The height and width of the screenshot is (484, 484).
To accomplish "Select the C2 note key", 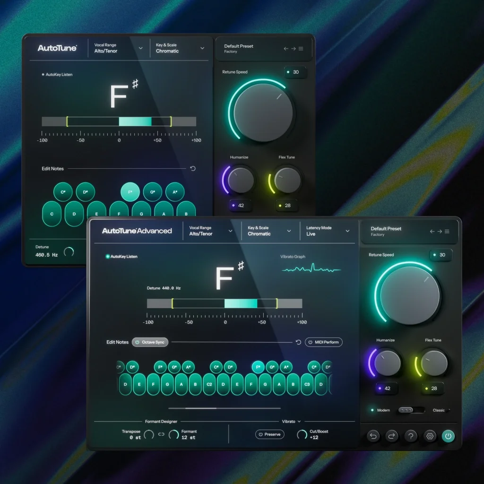I will 209,384.
